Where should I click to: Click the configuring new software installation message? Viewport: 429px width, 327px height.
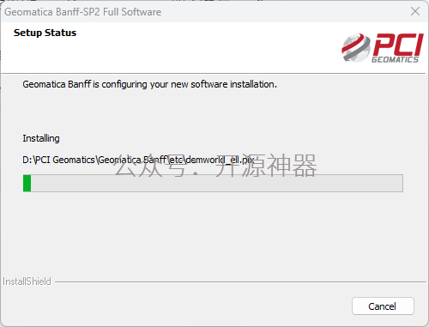tap(149, 84)
